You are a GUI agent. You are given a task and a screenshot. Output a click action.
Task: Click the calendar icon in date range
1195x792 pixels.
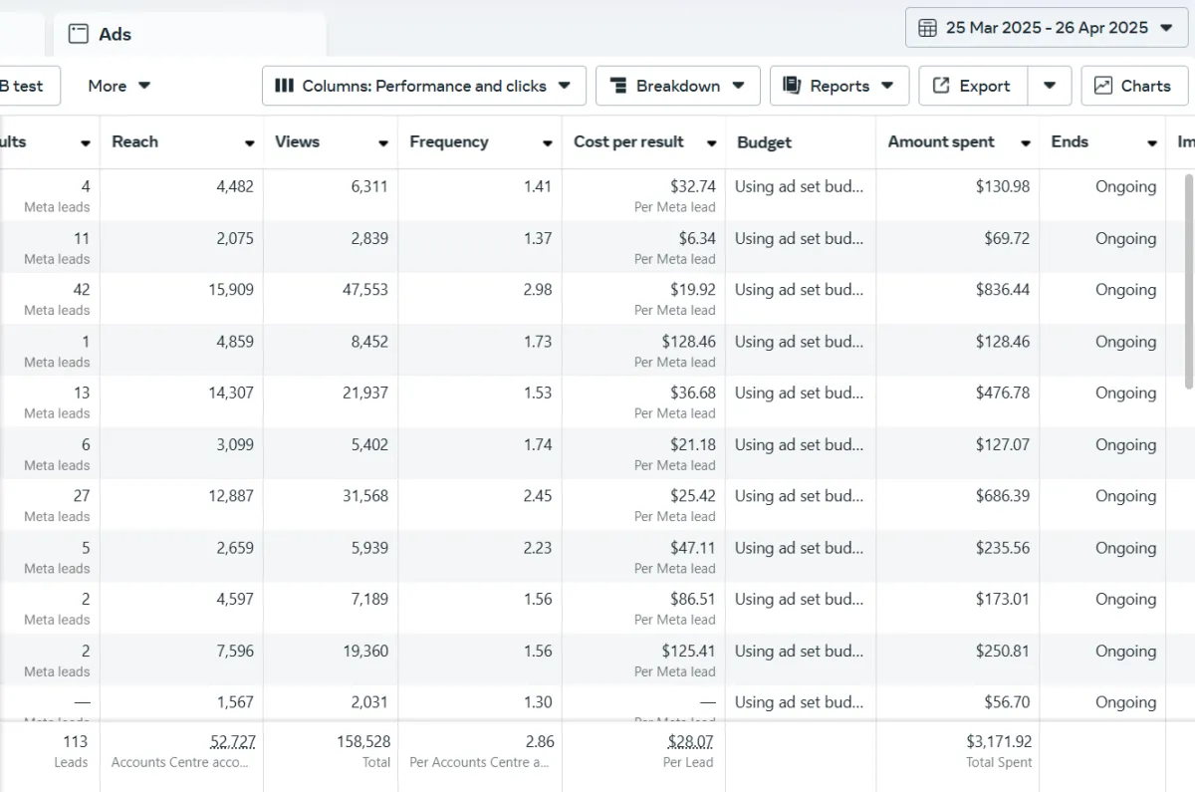(x=927, y=28)
